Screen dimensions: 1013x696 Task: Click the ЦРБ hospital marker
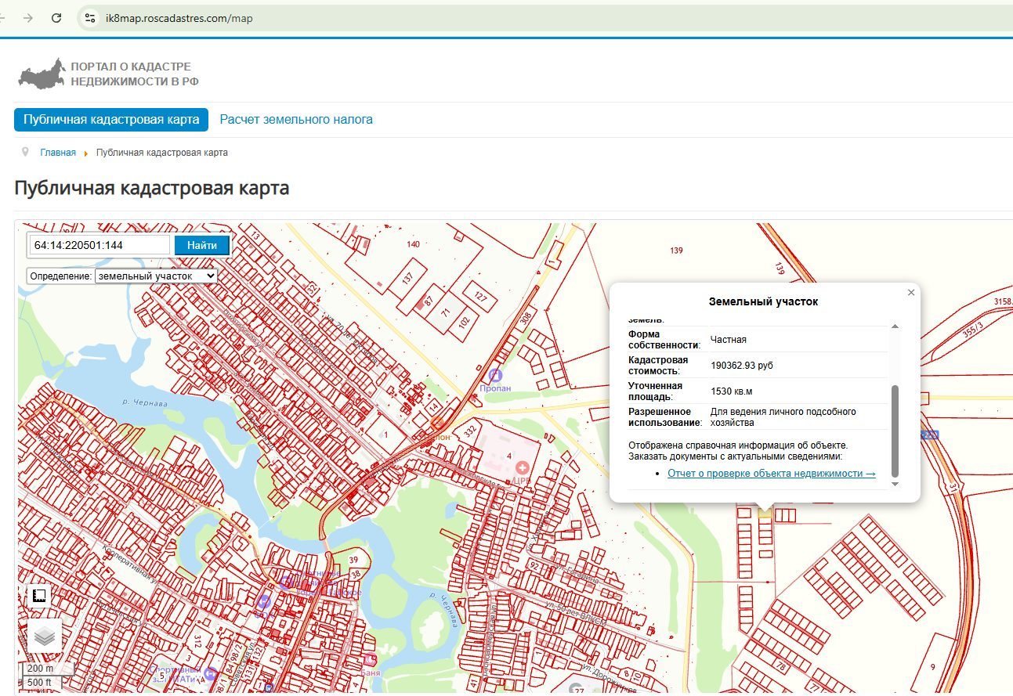pos(521,467)
